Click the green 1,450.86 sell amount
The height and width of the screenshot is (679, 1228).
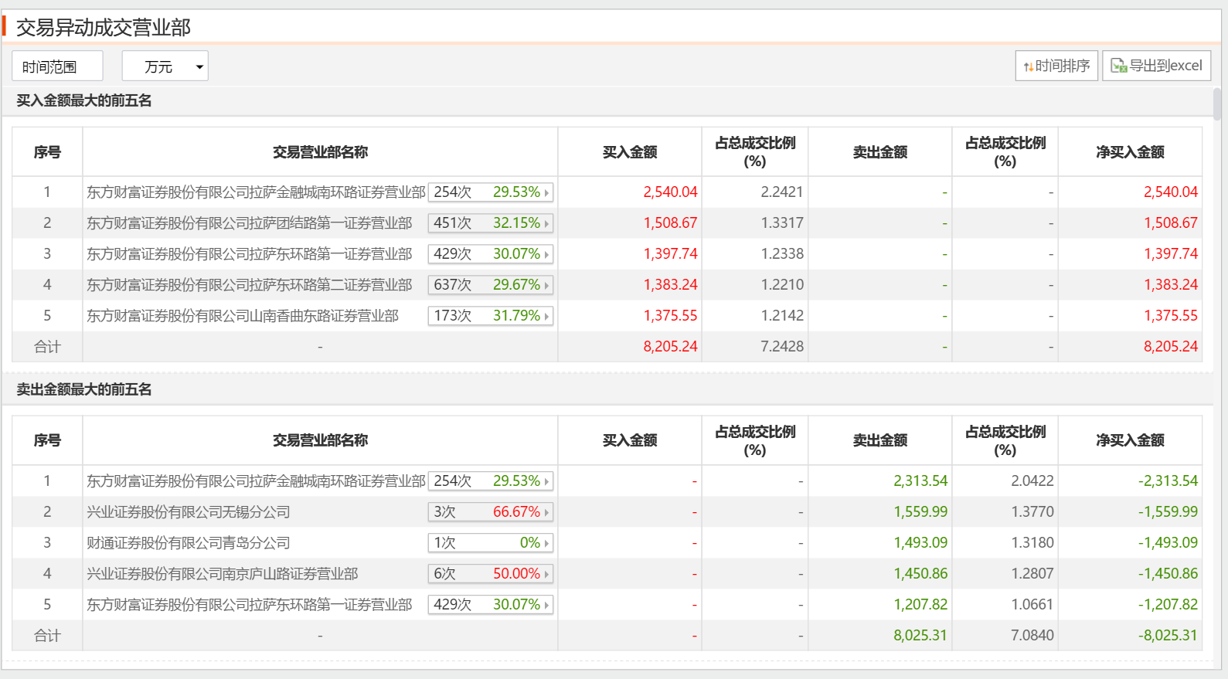click(x=920, y=574)
